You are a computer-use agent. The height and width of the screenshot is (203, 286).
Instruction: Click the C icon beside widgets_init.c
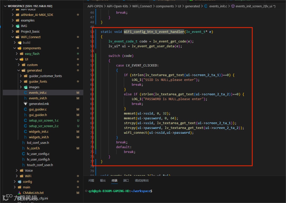[25, 132]
